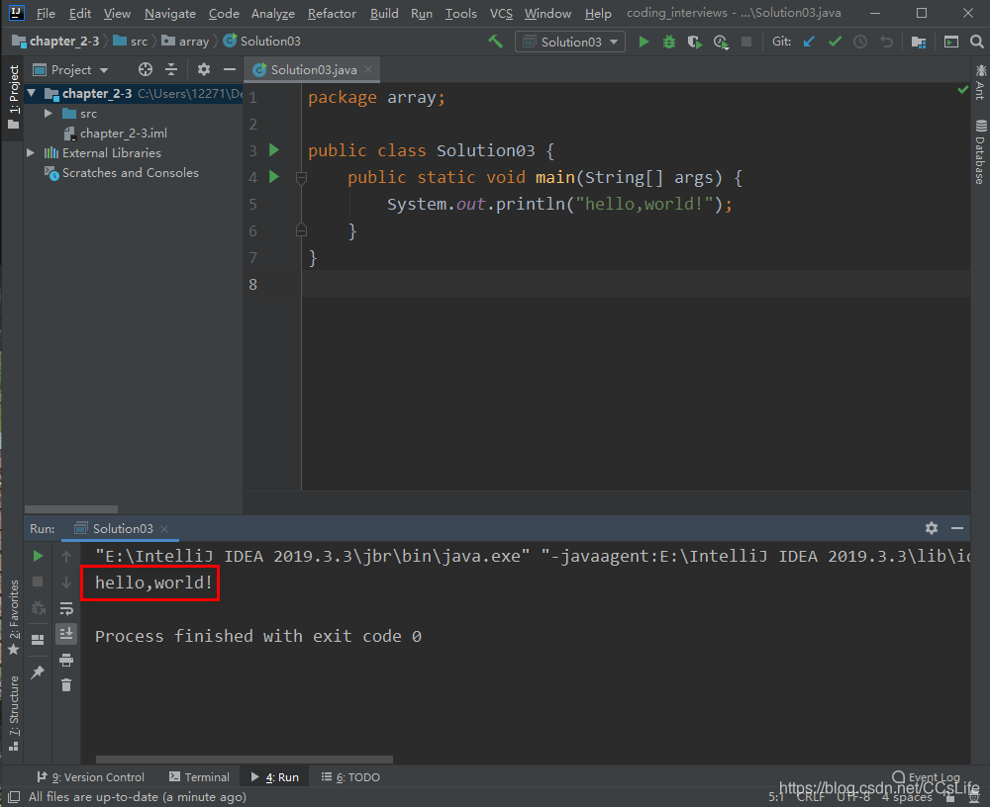Close the Solution03.java editor tab
Viewport: 990px width, 807px height.
tap(368, 69)
